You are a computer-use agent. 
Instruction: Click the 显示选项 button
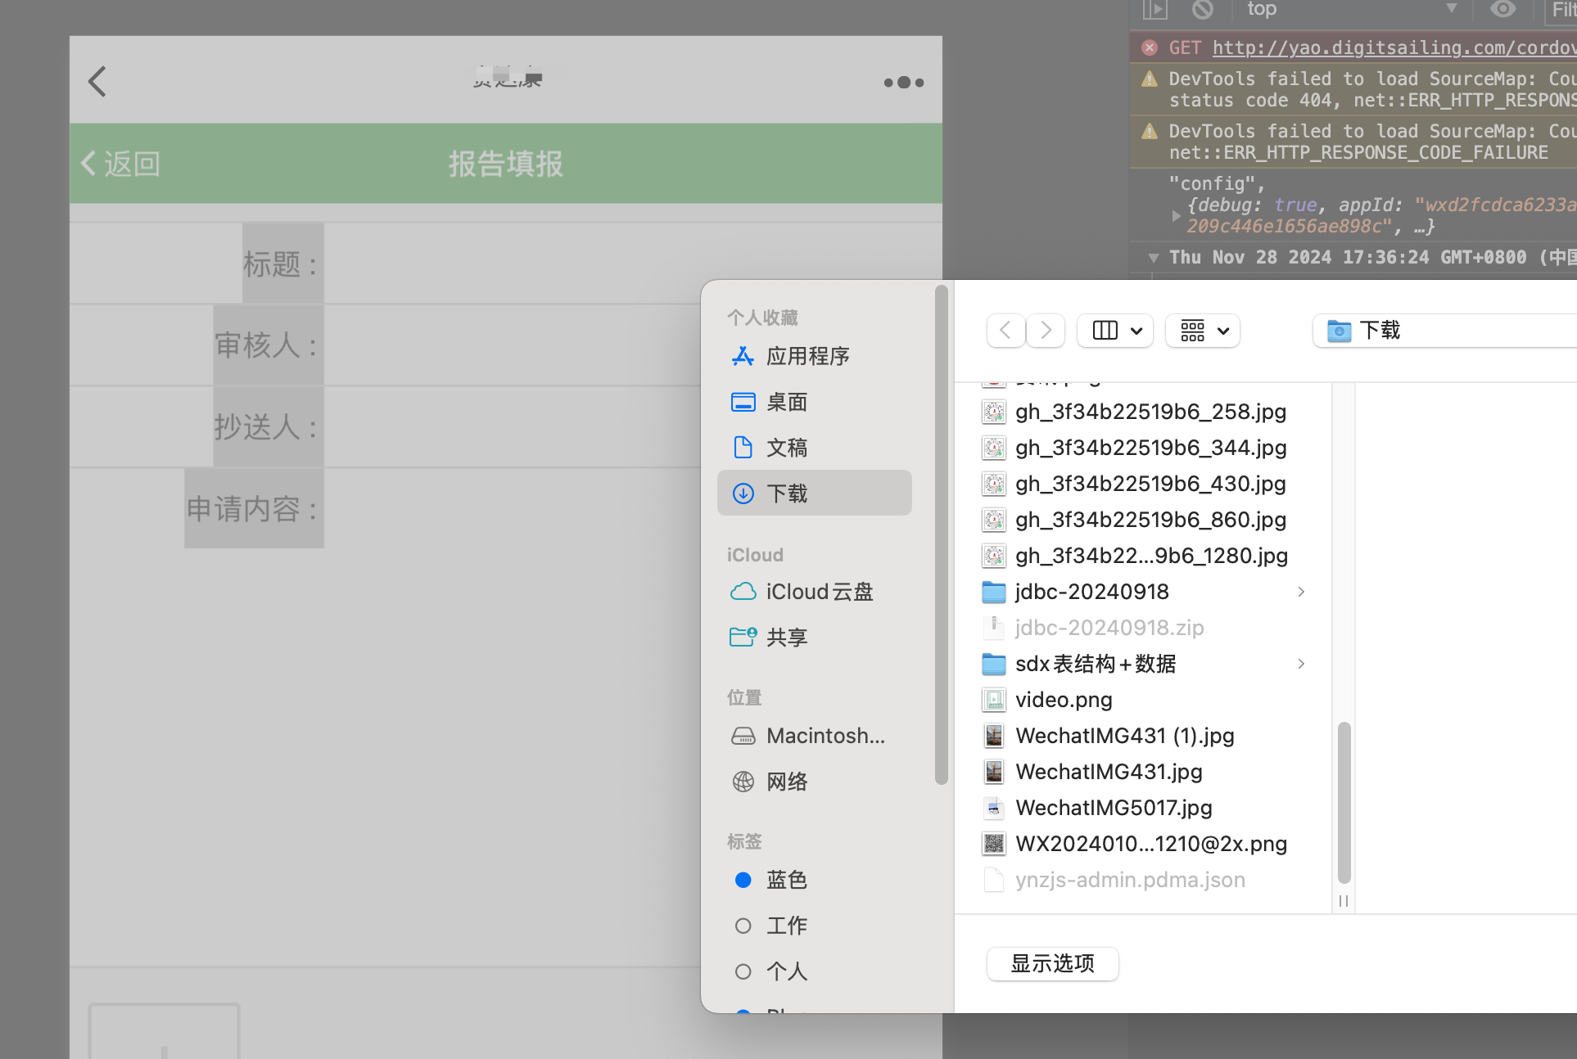tap(1052, 963)
